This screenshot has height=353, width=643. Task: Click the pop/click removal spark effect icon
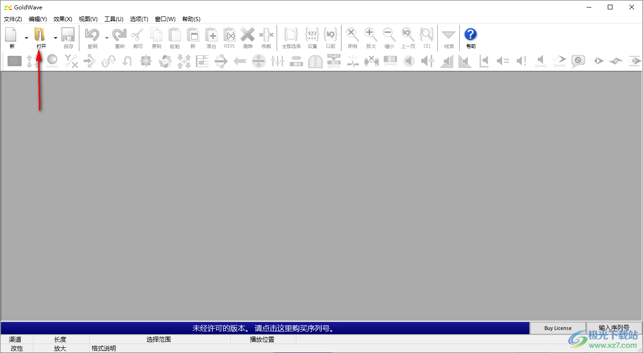pos(353,61)
